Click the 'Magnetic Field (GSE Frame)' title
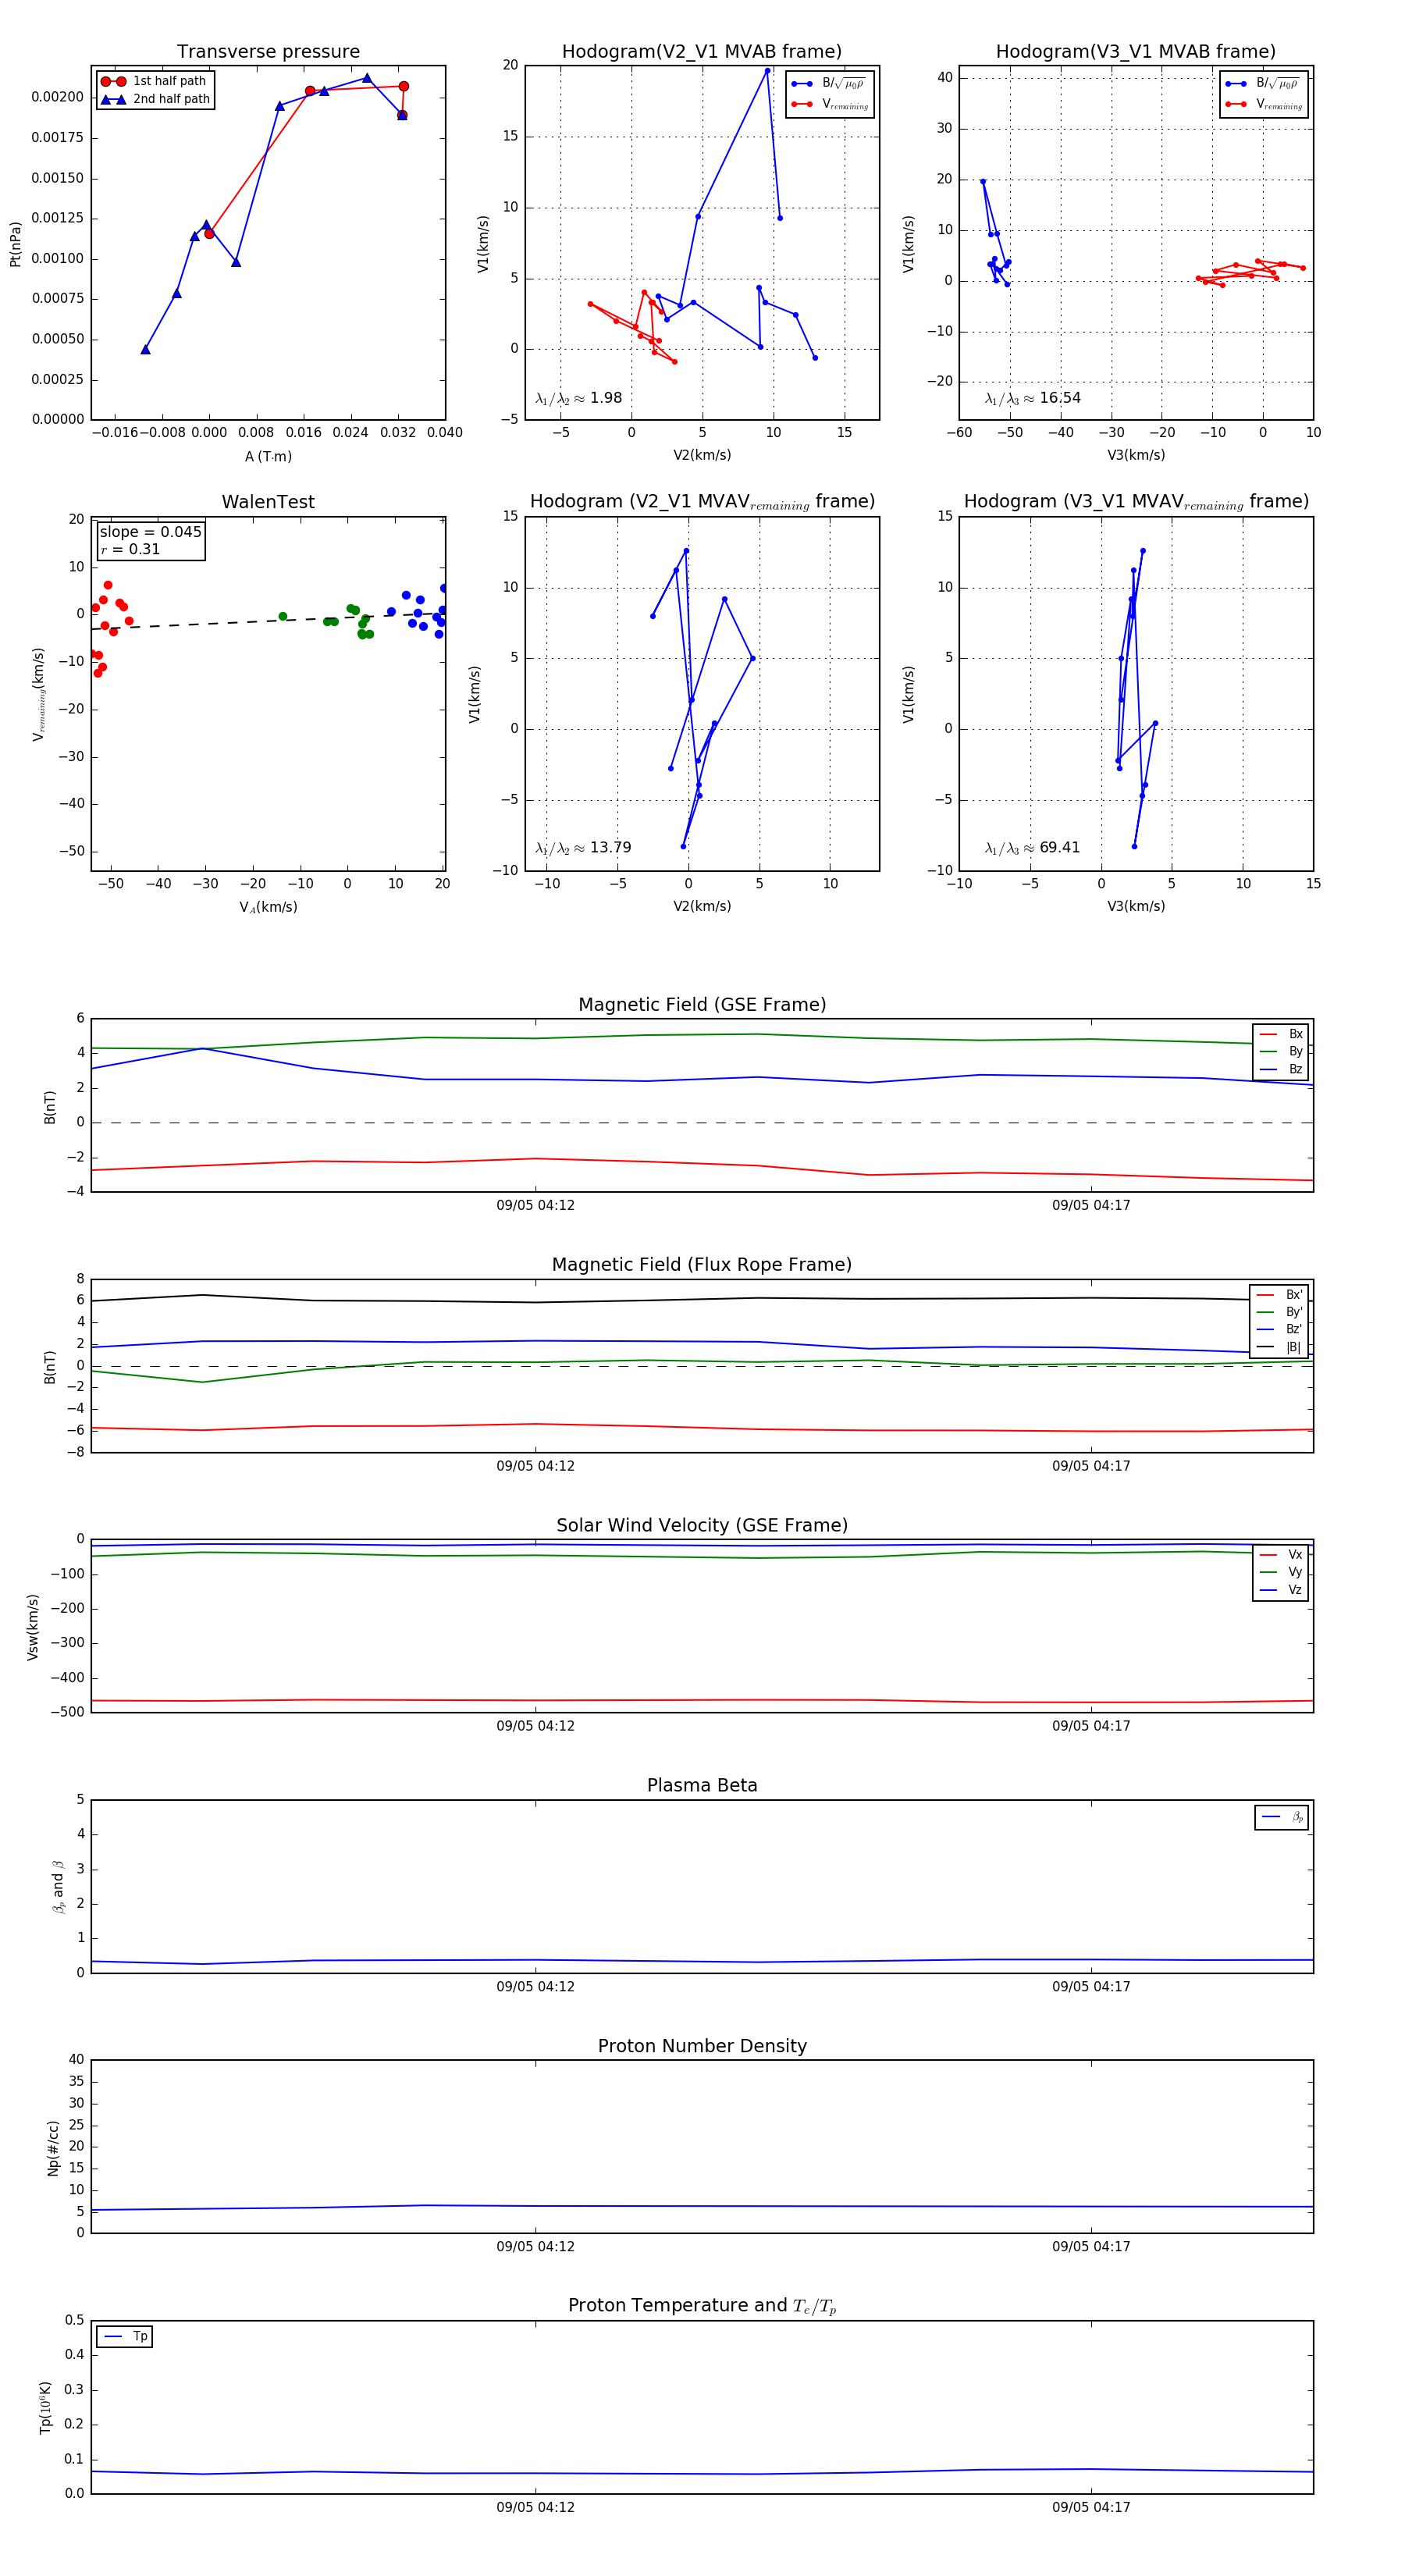 [702, 1005]
